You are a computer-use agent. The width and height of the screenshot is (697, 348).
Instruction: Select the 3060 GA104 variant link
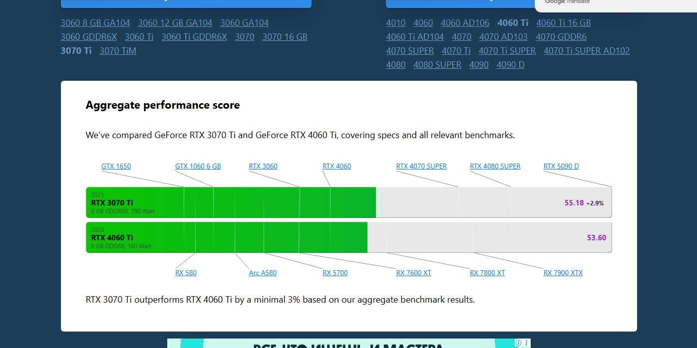pos(245,23)
